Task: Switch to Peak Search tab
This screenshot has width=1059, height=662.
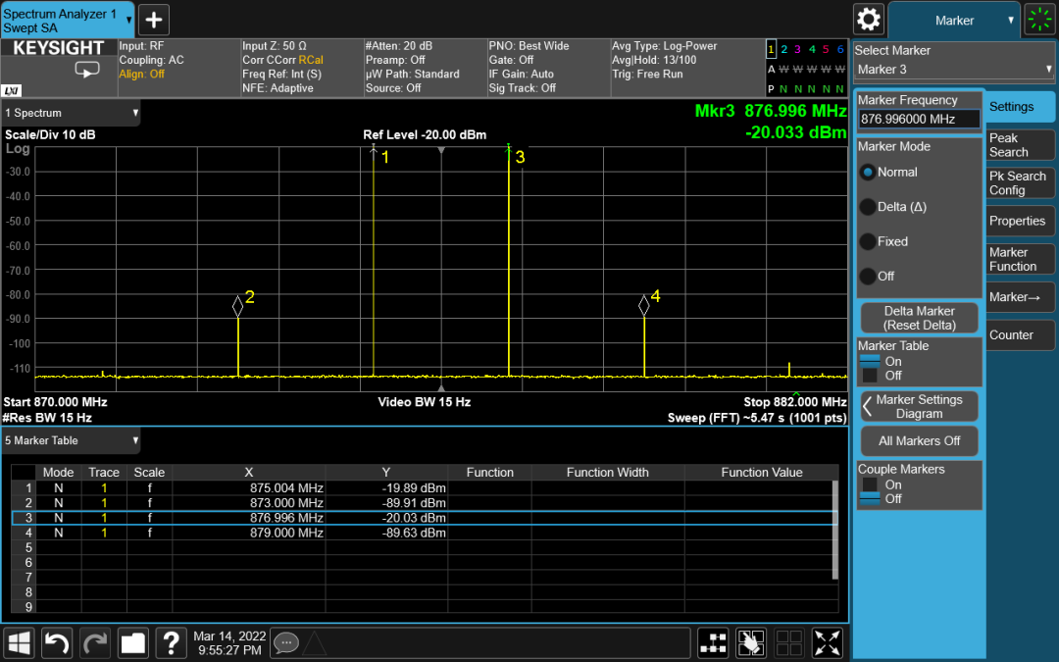Action: [x=1020, y=144]
